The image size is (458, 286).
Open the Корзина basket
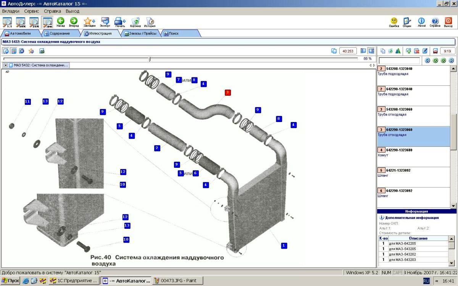[135, 22]
